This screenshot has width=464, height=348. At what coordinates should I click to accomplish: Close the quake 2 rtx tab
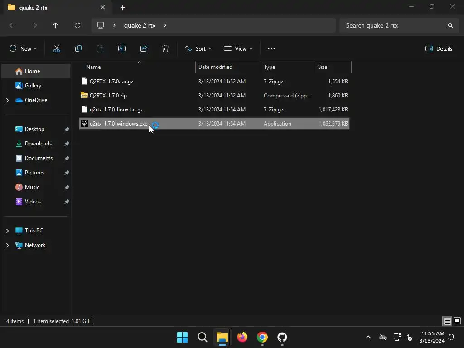coord(103,7)
